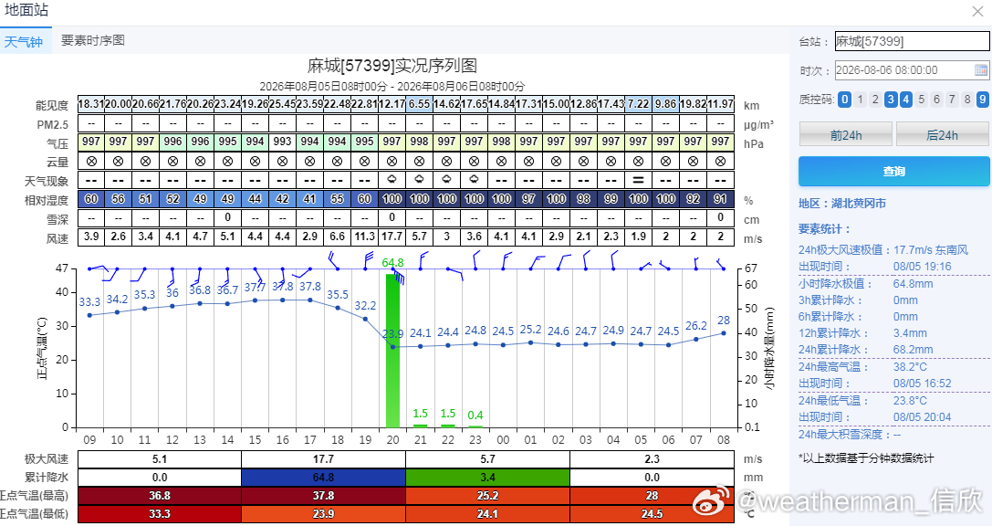Click the lowest temperature 33.3 cell
The width and height of the screenshot is (992, 526).
(x=160, y=514)
